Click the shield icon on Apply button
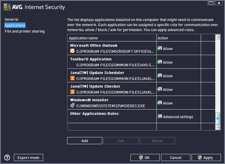 coord(200,158)
